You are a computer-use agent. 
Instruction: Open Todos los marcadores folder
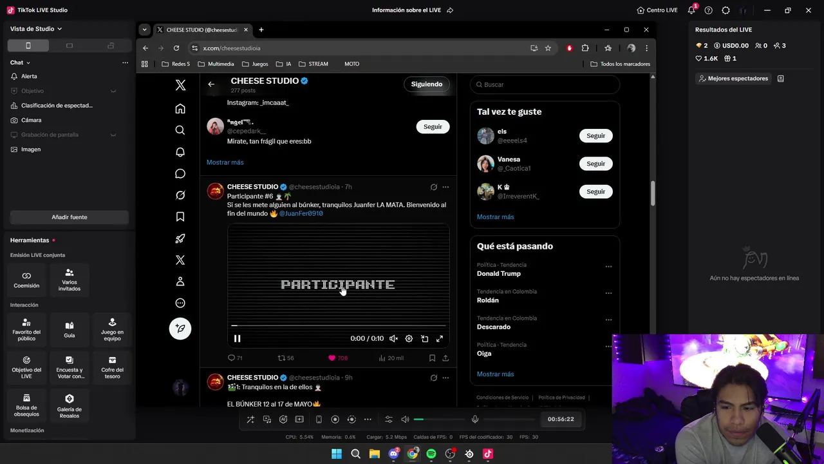(620, 64)
